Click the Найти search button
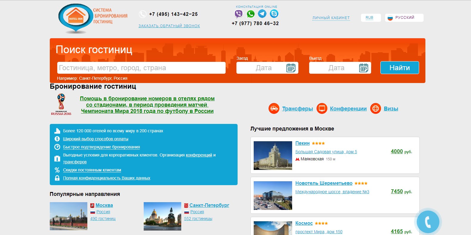Viewport: 471px width, 235px height. coord(399,68)
